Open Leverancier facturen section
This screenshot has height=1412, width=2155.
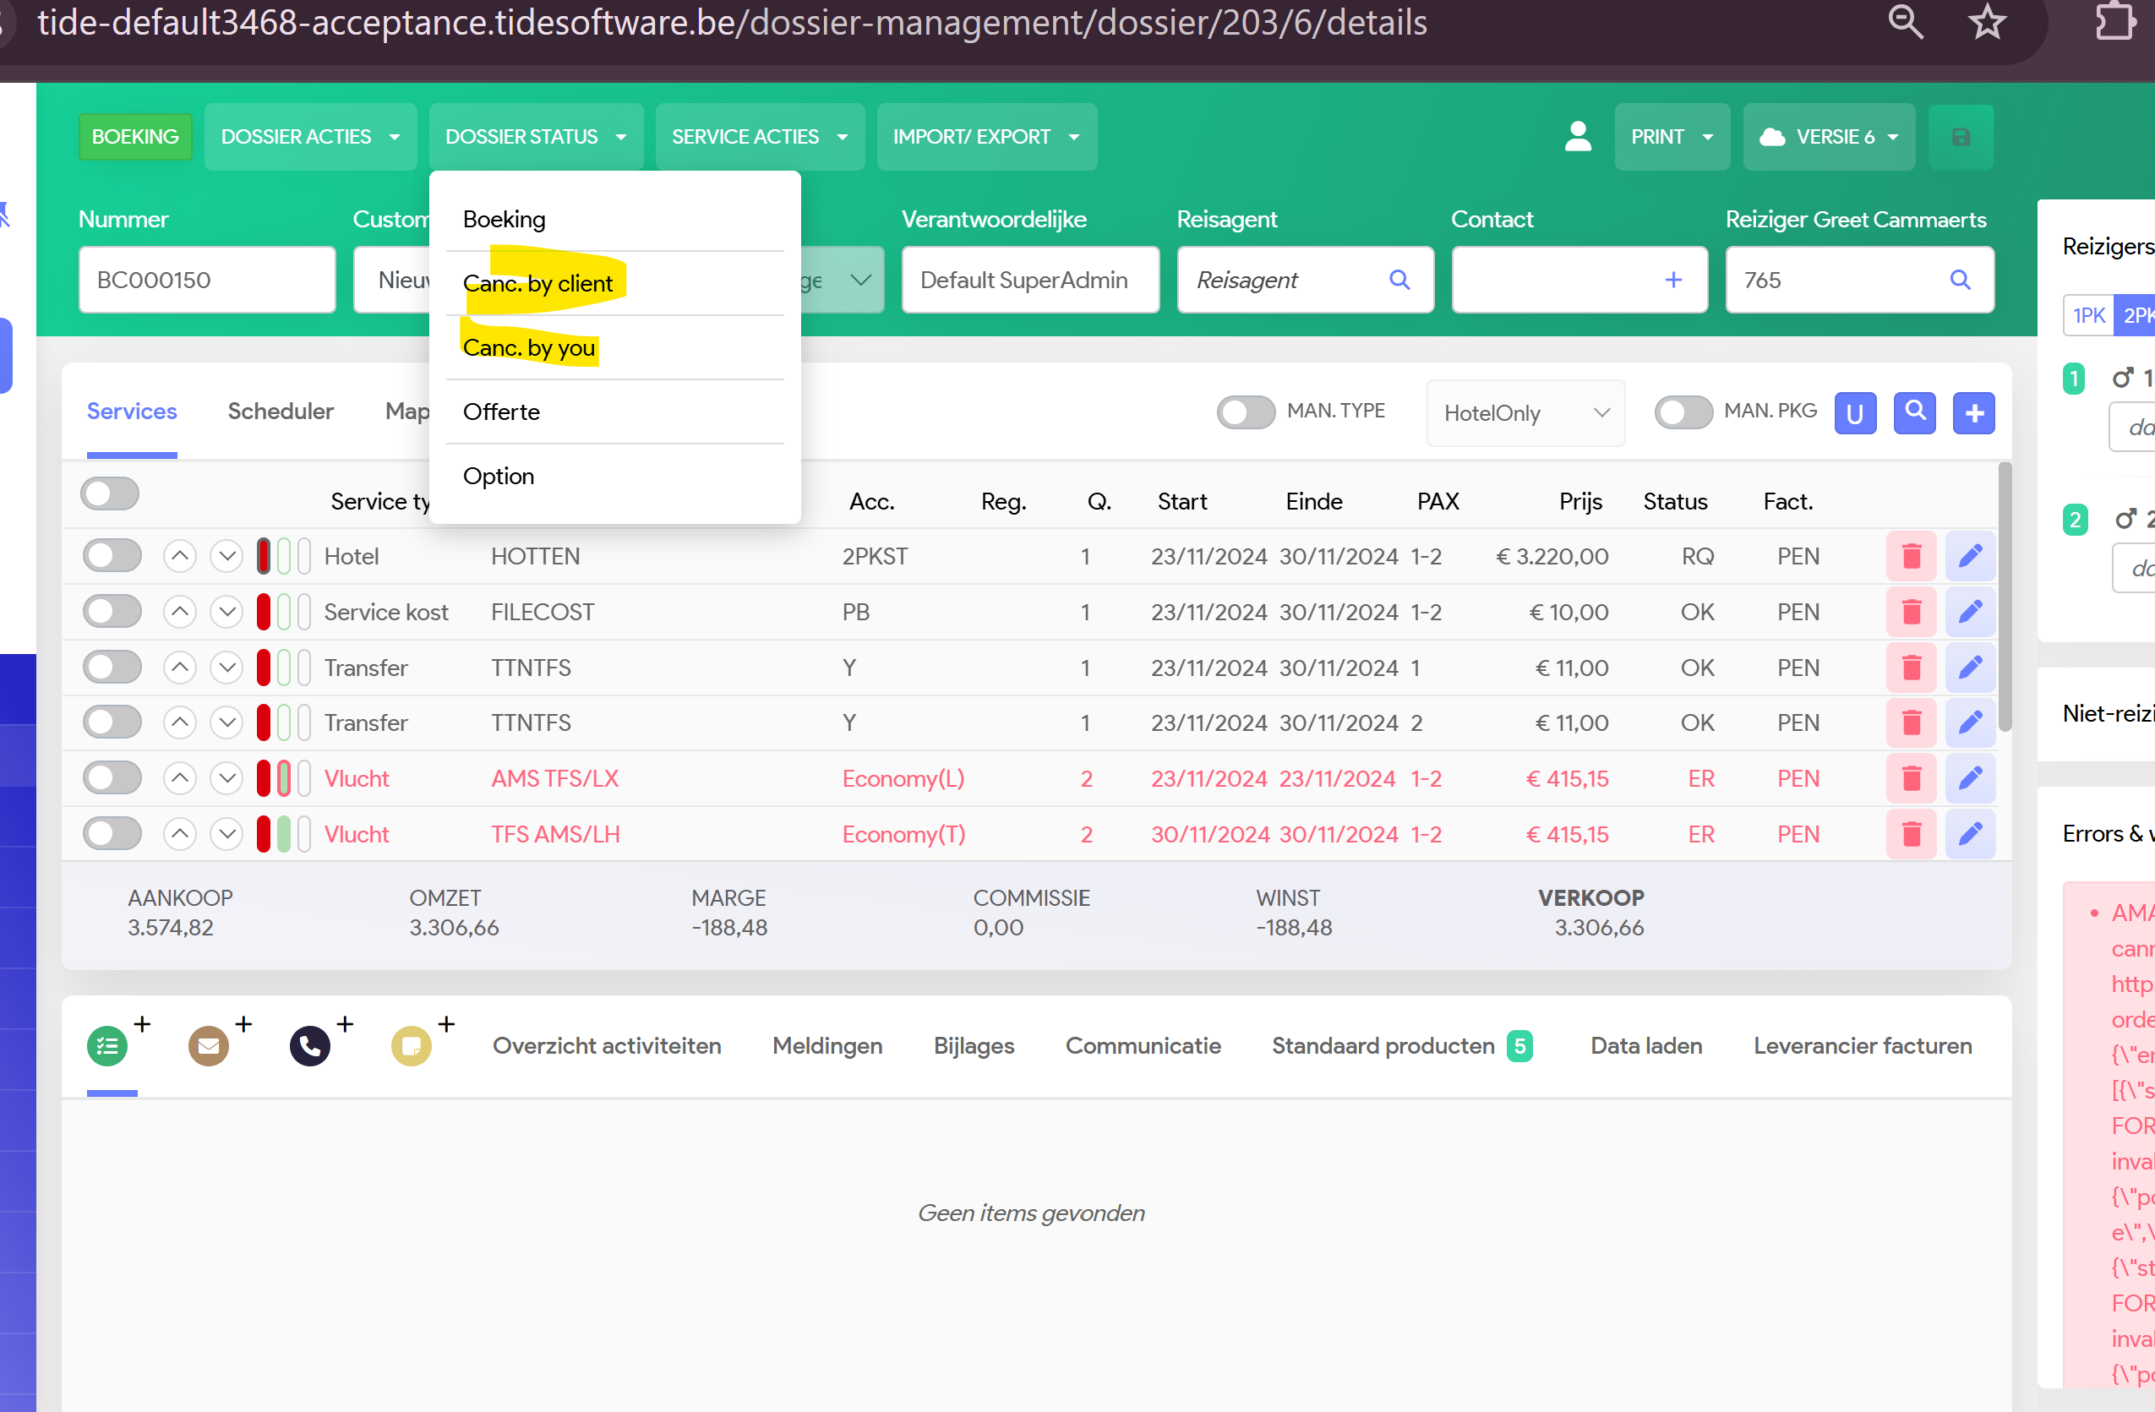click(x=1862, y=1045)
